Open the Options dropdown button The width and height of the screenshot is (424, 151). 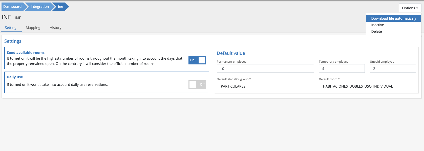pyautogui.click(x=410, y=8)
